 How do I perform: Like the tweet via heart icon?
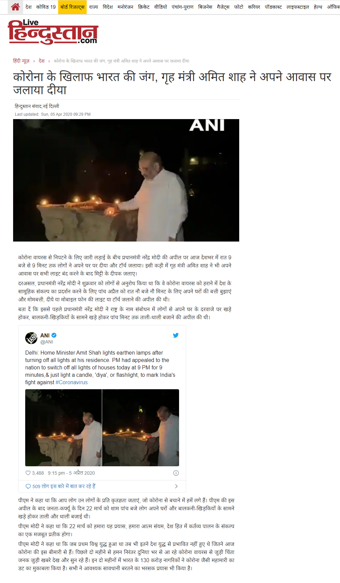click(x=28, y=473)
